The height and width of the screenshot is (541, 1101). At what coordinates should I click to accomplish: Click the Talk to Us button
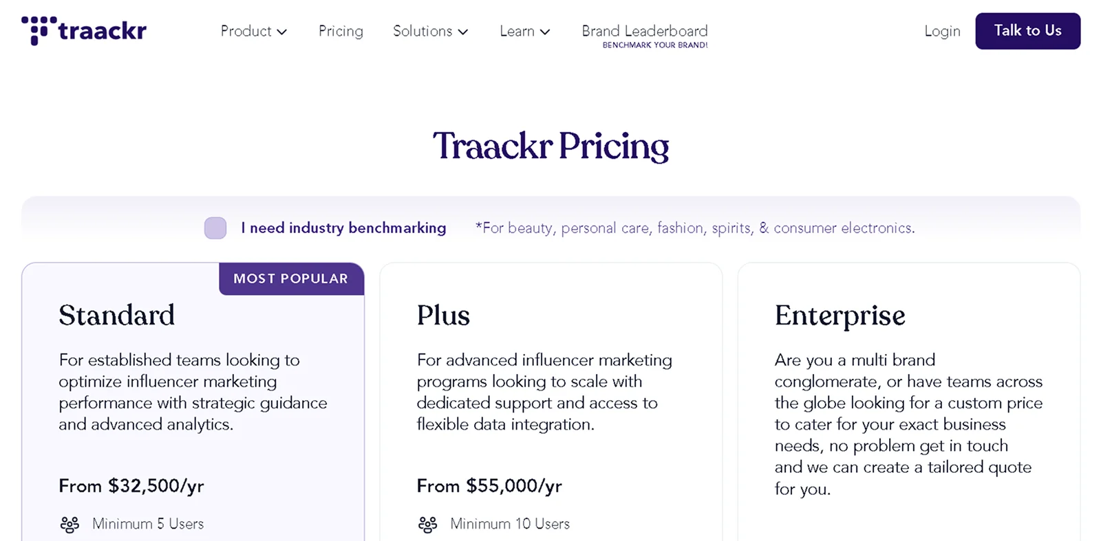(1027, 31)
